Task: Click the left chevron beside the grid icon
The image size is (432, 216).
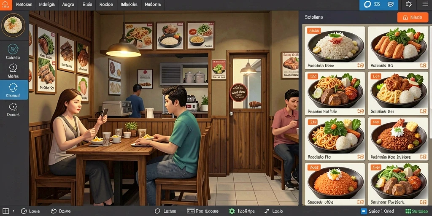Action: (x=13, y=211)
